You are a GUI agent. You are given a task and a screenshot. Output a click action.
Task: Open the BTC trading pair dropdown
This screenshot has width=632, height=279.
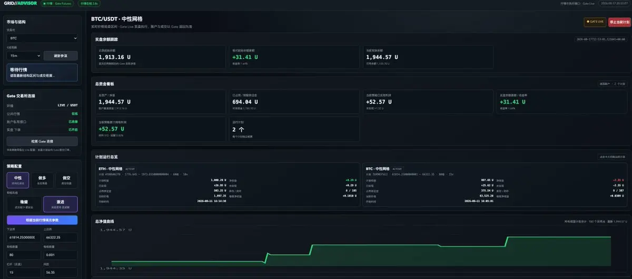tap(42, 38)
